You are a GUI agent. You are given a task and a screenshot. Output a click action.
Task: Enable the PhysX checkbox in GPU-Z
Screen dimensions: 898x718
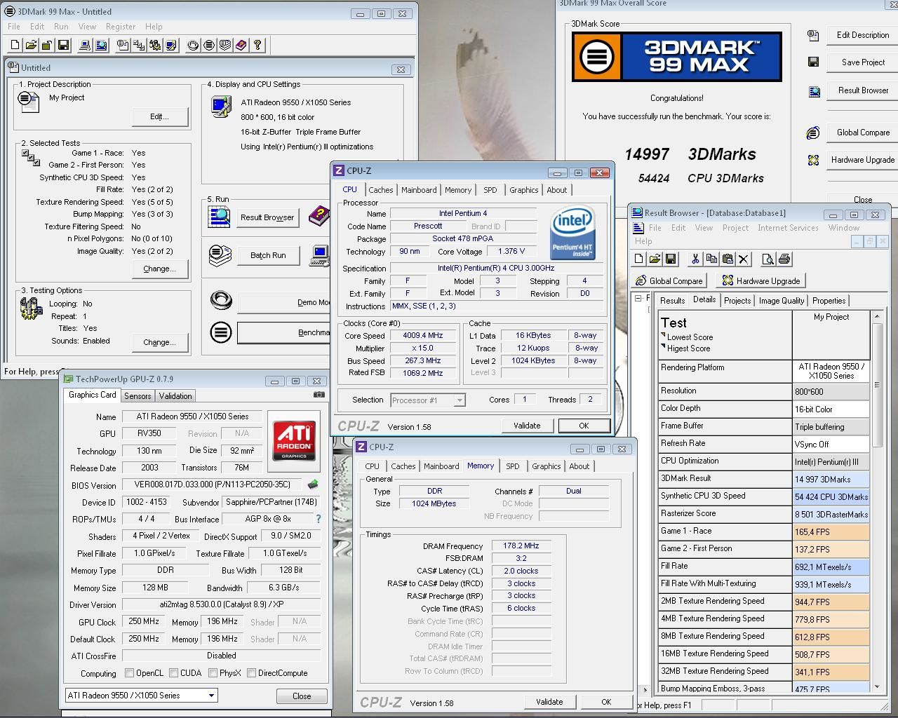[213, 673]
